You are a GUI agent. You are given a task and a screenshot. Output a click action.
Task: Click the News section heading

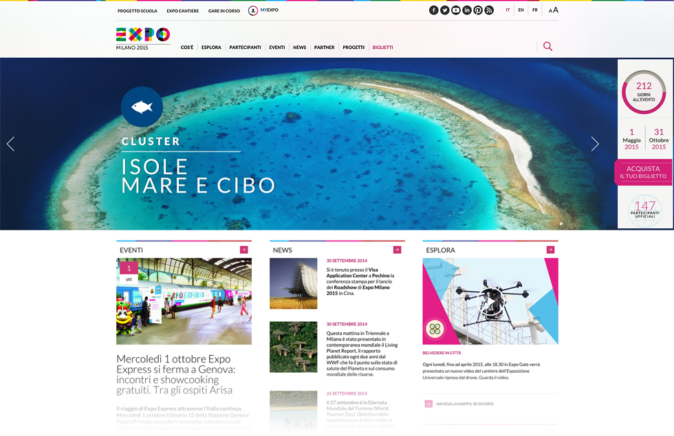(x=283, y=250)
